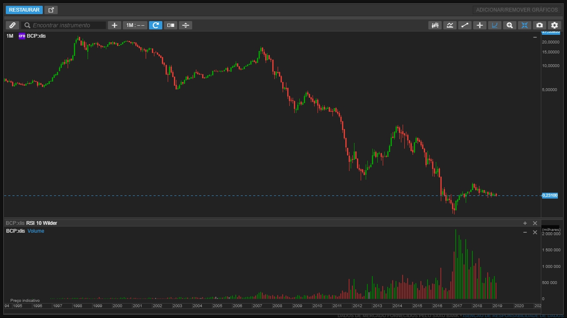Activate the crosshair cursor tool

point(480,25)
